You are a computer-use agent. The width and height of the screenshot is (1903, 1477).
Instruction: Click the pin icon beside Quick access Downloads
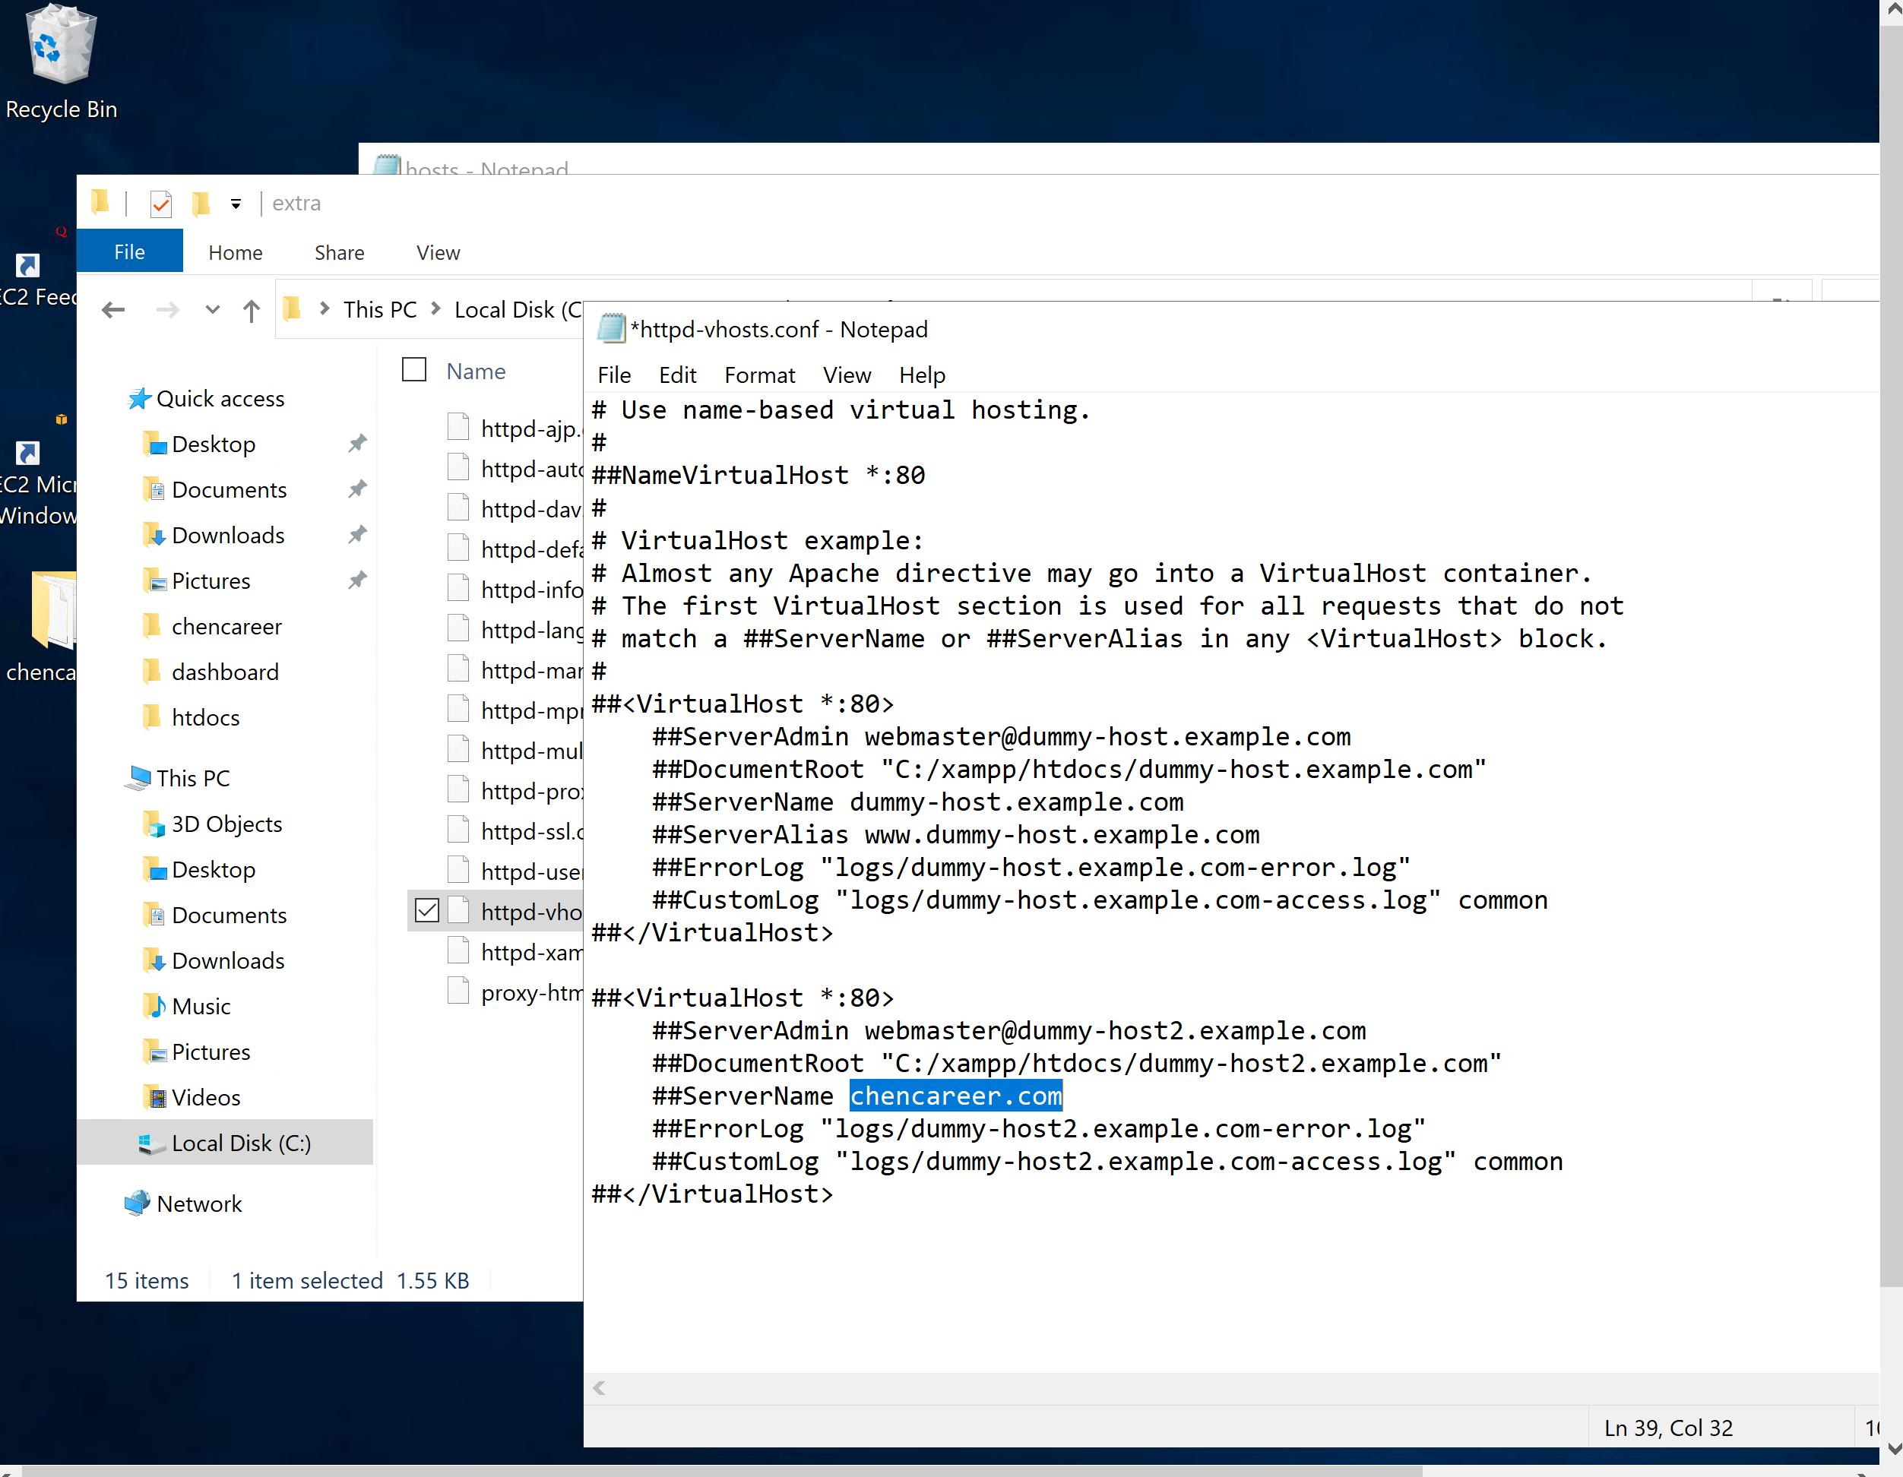tap(357, 534)
